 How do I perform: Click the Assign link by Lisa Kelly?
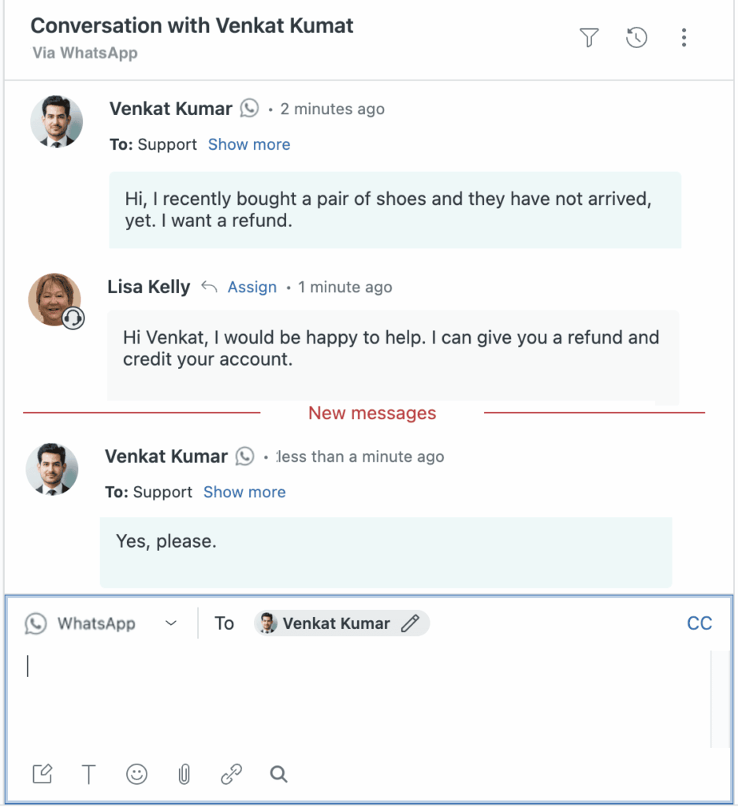252,287
